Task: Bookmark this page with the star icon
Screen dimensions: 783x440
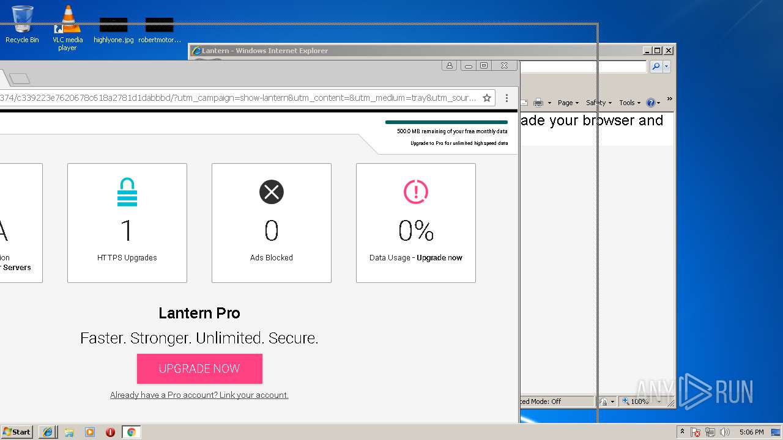Action: 487,98
